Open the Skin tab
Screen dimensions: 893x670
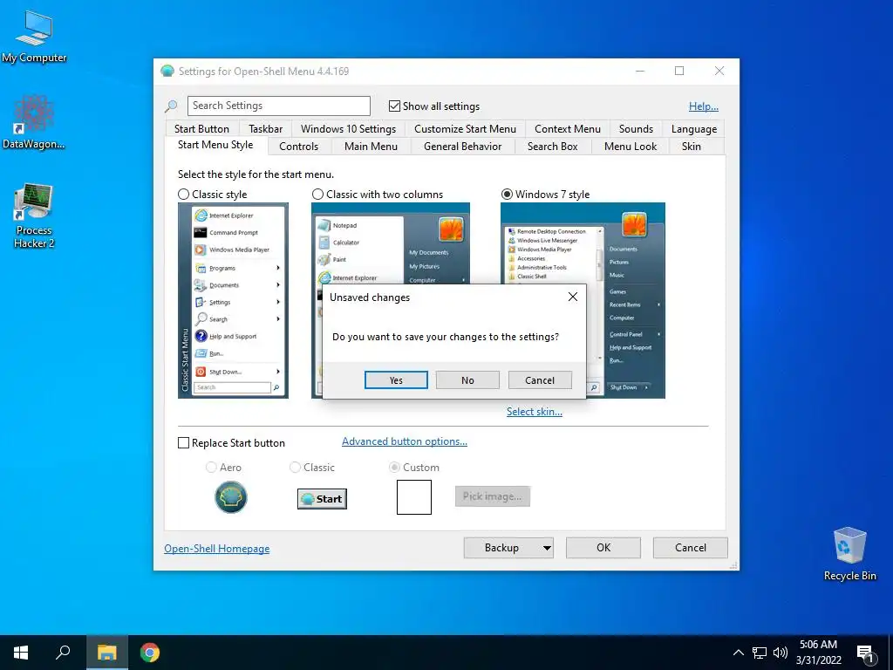point(691,147)
